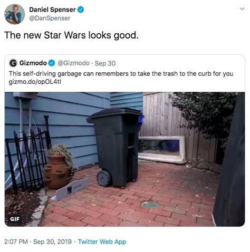Click the terracotta planter in the GIF
250x252 pixels.
pos(57,170)
